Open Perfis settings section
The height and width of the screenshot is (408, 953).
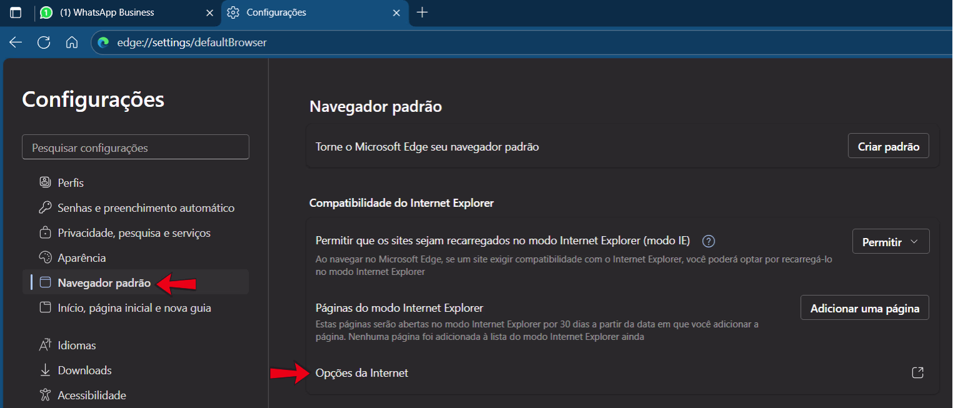(136, 183)
